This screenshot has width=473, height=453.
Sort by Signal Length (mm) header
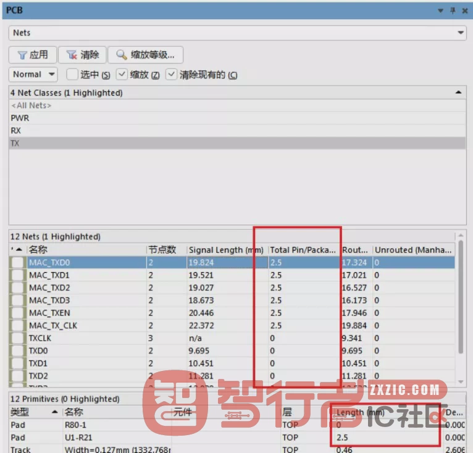pyautogui.click(x=227, y=250)
